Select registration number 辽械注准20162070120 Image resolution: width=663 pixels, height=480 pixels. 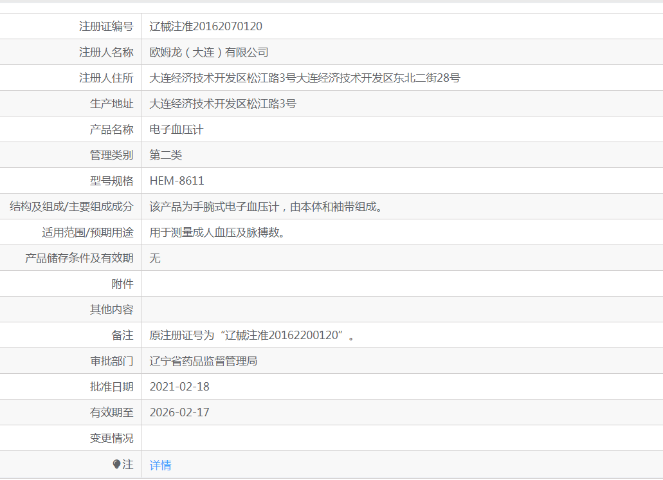[x=206, y=26]
